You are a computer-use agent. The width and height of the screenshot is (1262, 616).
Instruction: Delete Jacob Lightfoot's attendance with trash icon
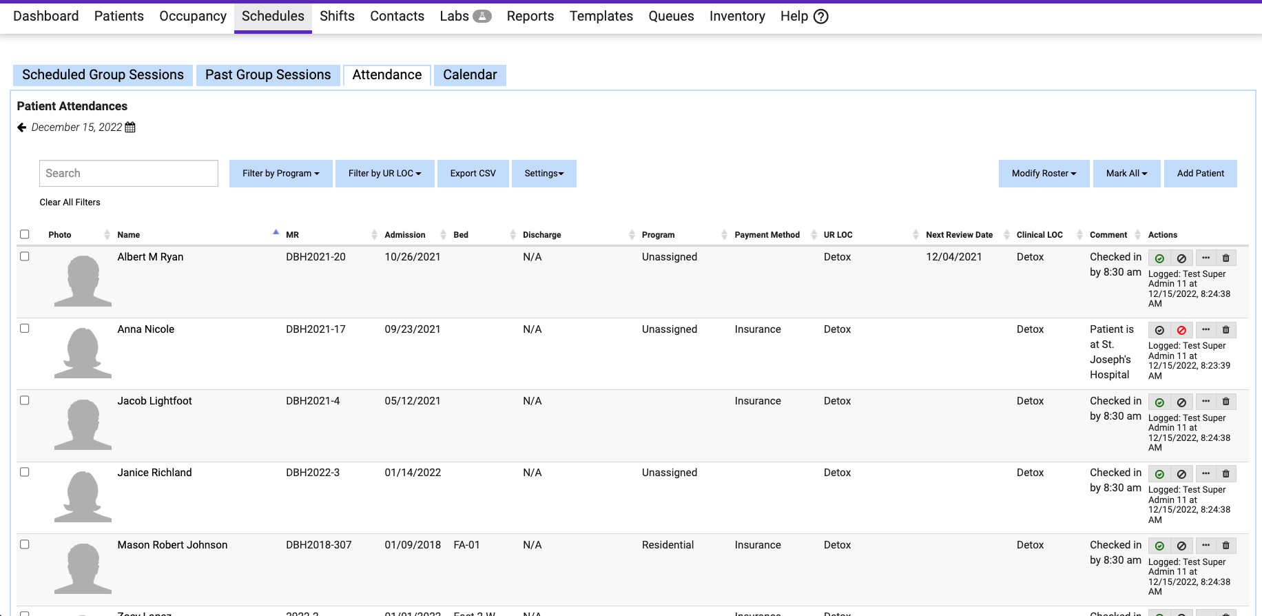point(1225,402)
